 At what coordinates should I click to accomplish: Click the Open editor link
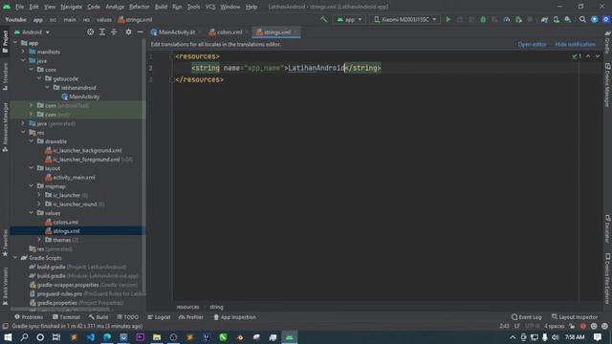coord(532,45)
